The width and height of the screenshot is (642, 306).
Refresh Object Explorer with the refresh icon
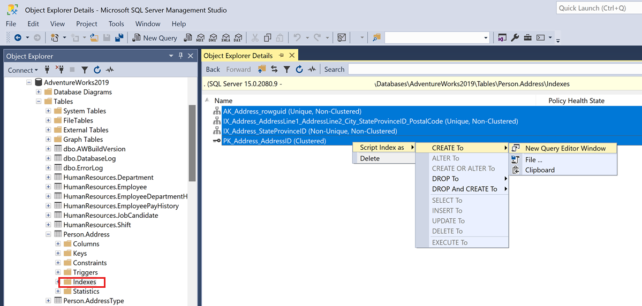[97, 70]
